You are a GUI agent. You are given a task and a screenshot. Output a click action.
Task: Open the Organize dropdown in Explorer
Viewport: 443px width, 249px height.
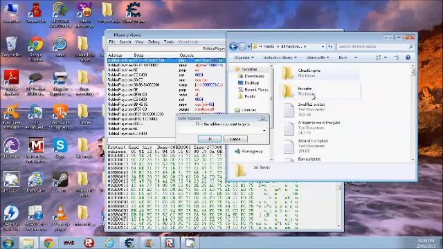[244, 57]
